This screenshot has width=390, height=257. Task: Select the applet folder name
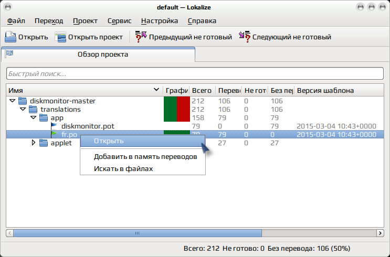pos(61,143)
